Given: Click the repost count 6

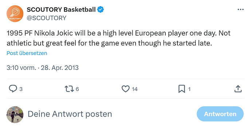Looking at the screenshot, I should point(77,89).
